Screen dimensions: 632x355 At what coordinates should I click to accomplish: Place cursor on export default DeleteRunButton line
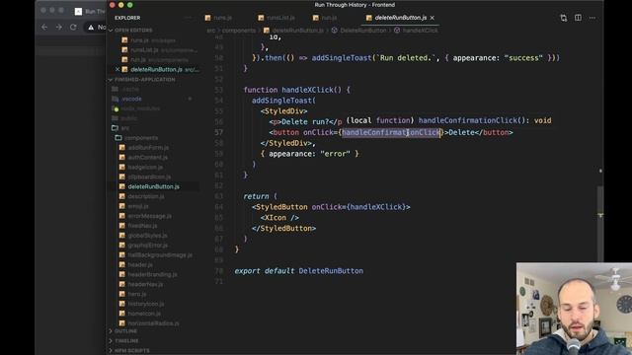point(298,271)
